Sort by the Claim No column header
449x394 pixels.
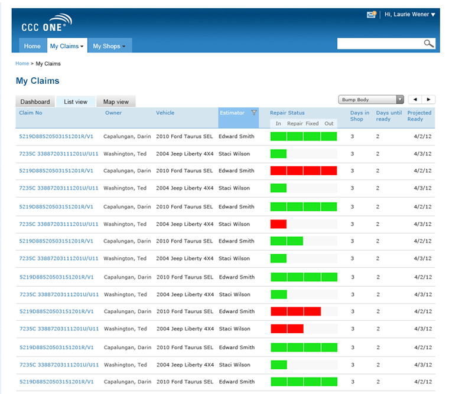pyautogui.click(x=31, y=113)
